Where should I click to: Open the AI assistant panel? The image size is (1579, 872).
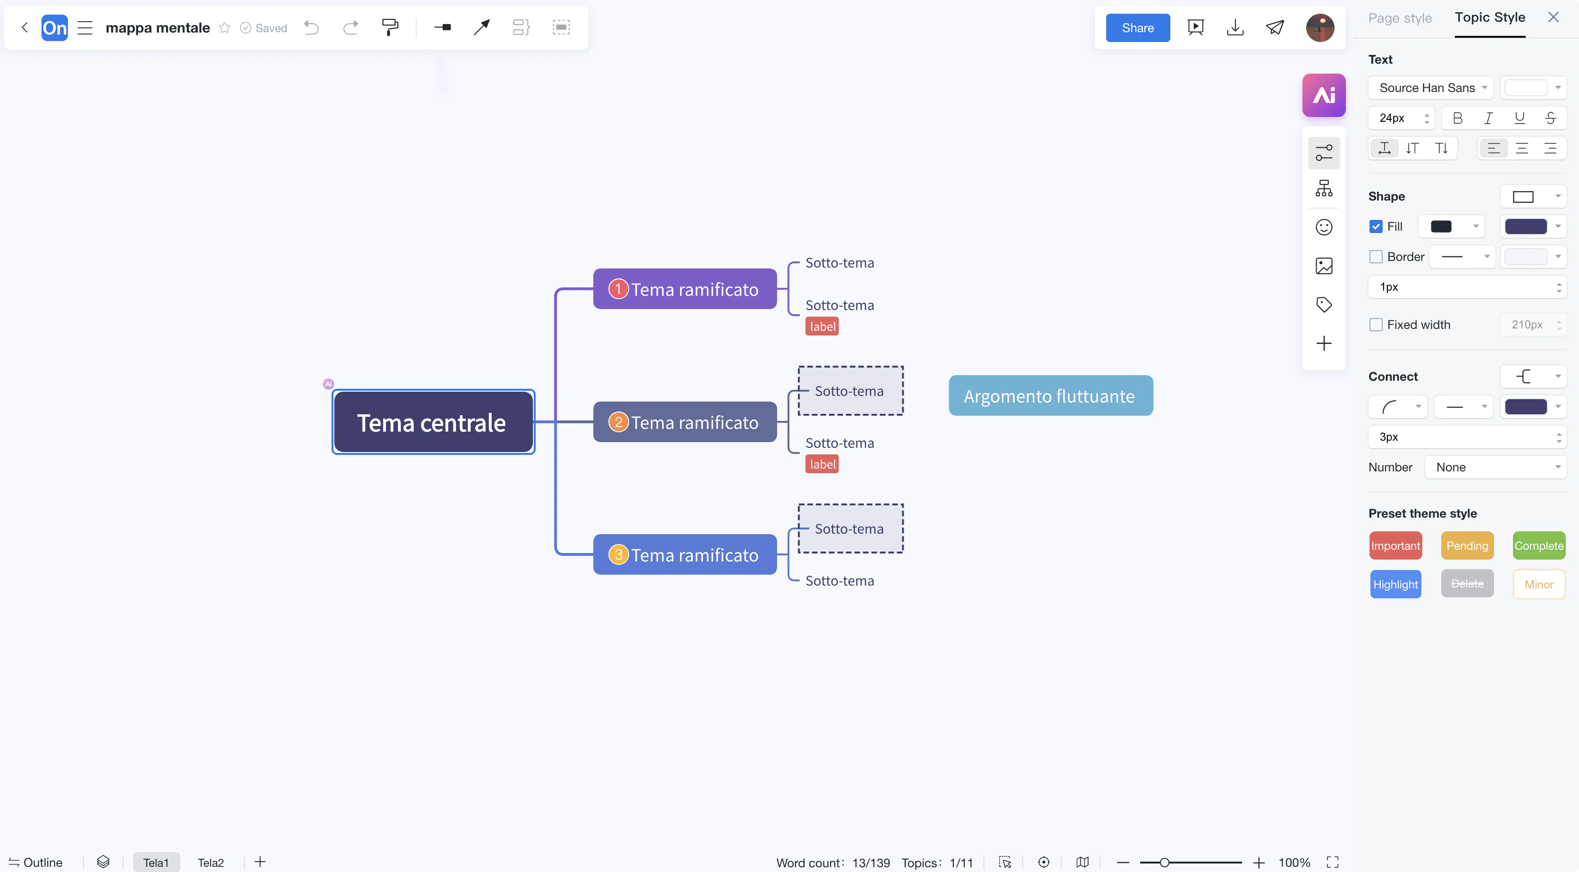(x=1323, y=95)
